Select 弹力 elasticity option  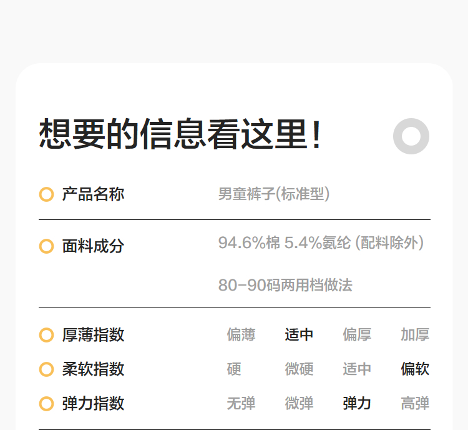(357, 404)
